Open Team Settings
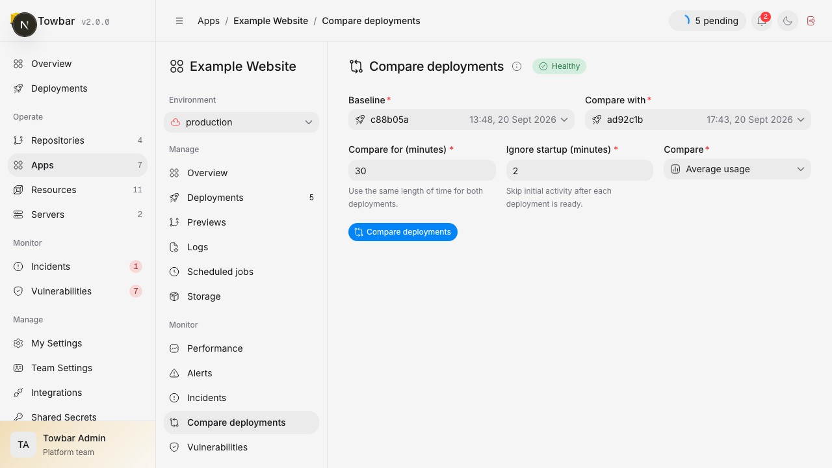Viewport: 832px width, 468px height. pos(78,368)
